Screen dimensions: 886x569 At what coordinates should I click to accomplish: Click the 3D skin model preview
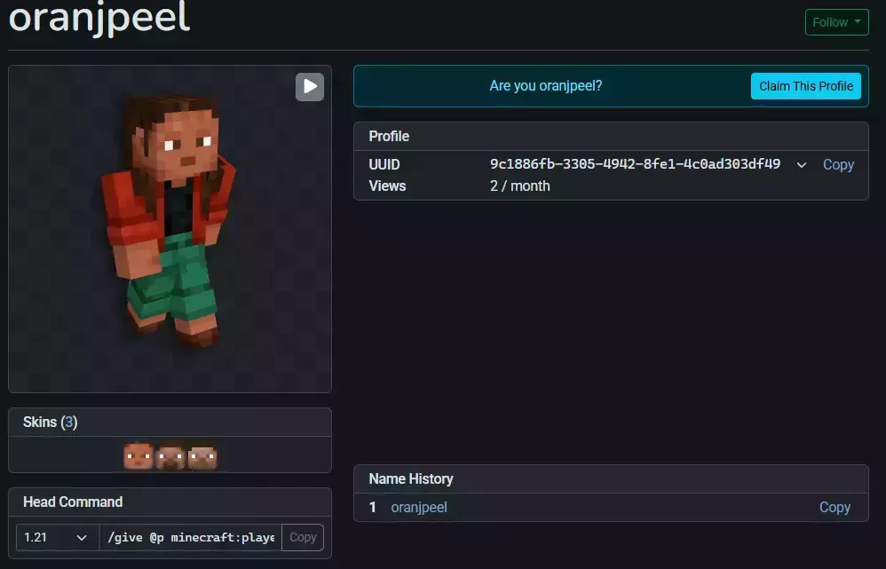click(170, 229)
